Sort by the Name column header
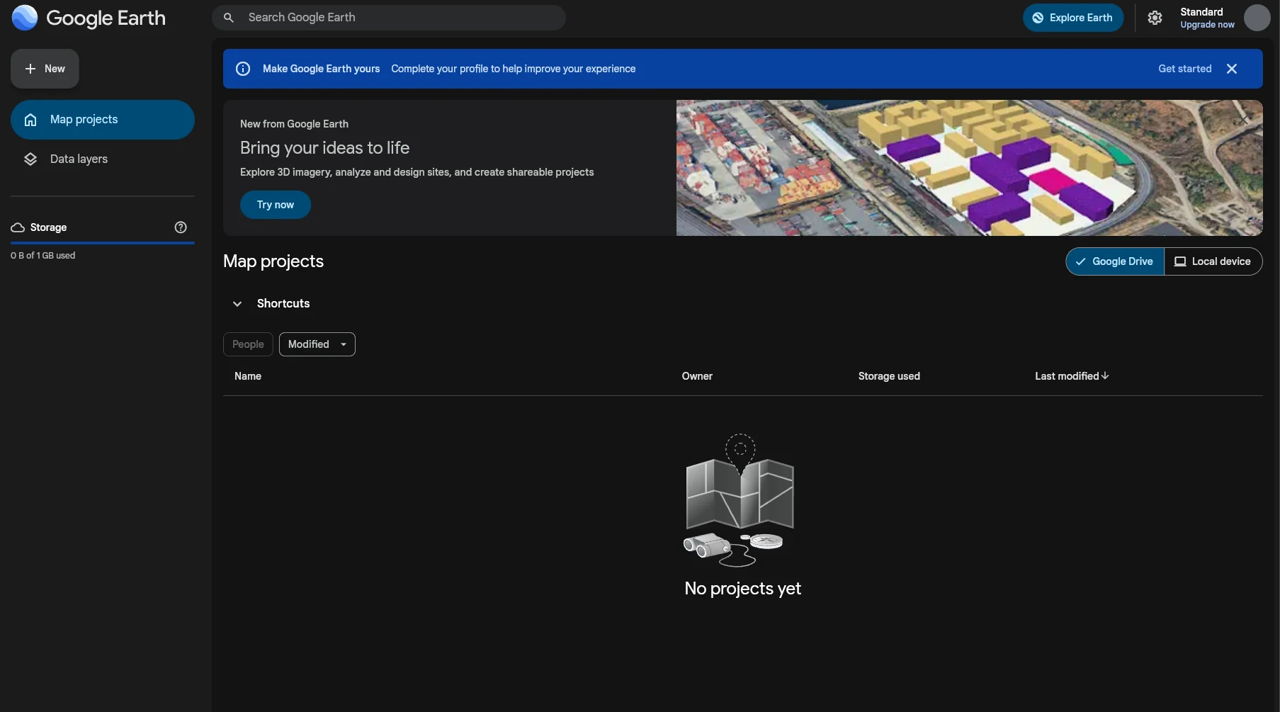This screenshot has width=1280, height=712. tap(248, 376)
